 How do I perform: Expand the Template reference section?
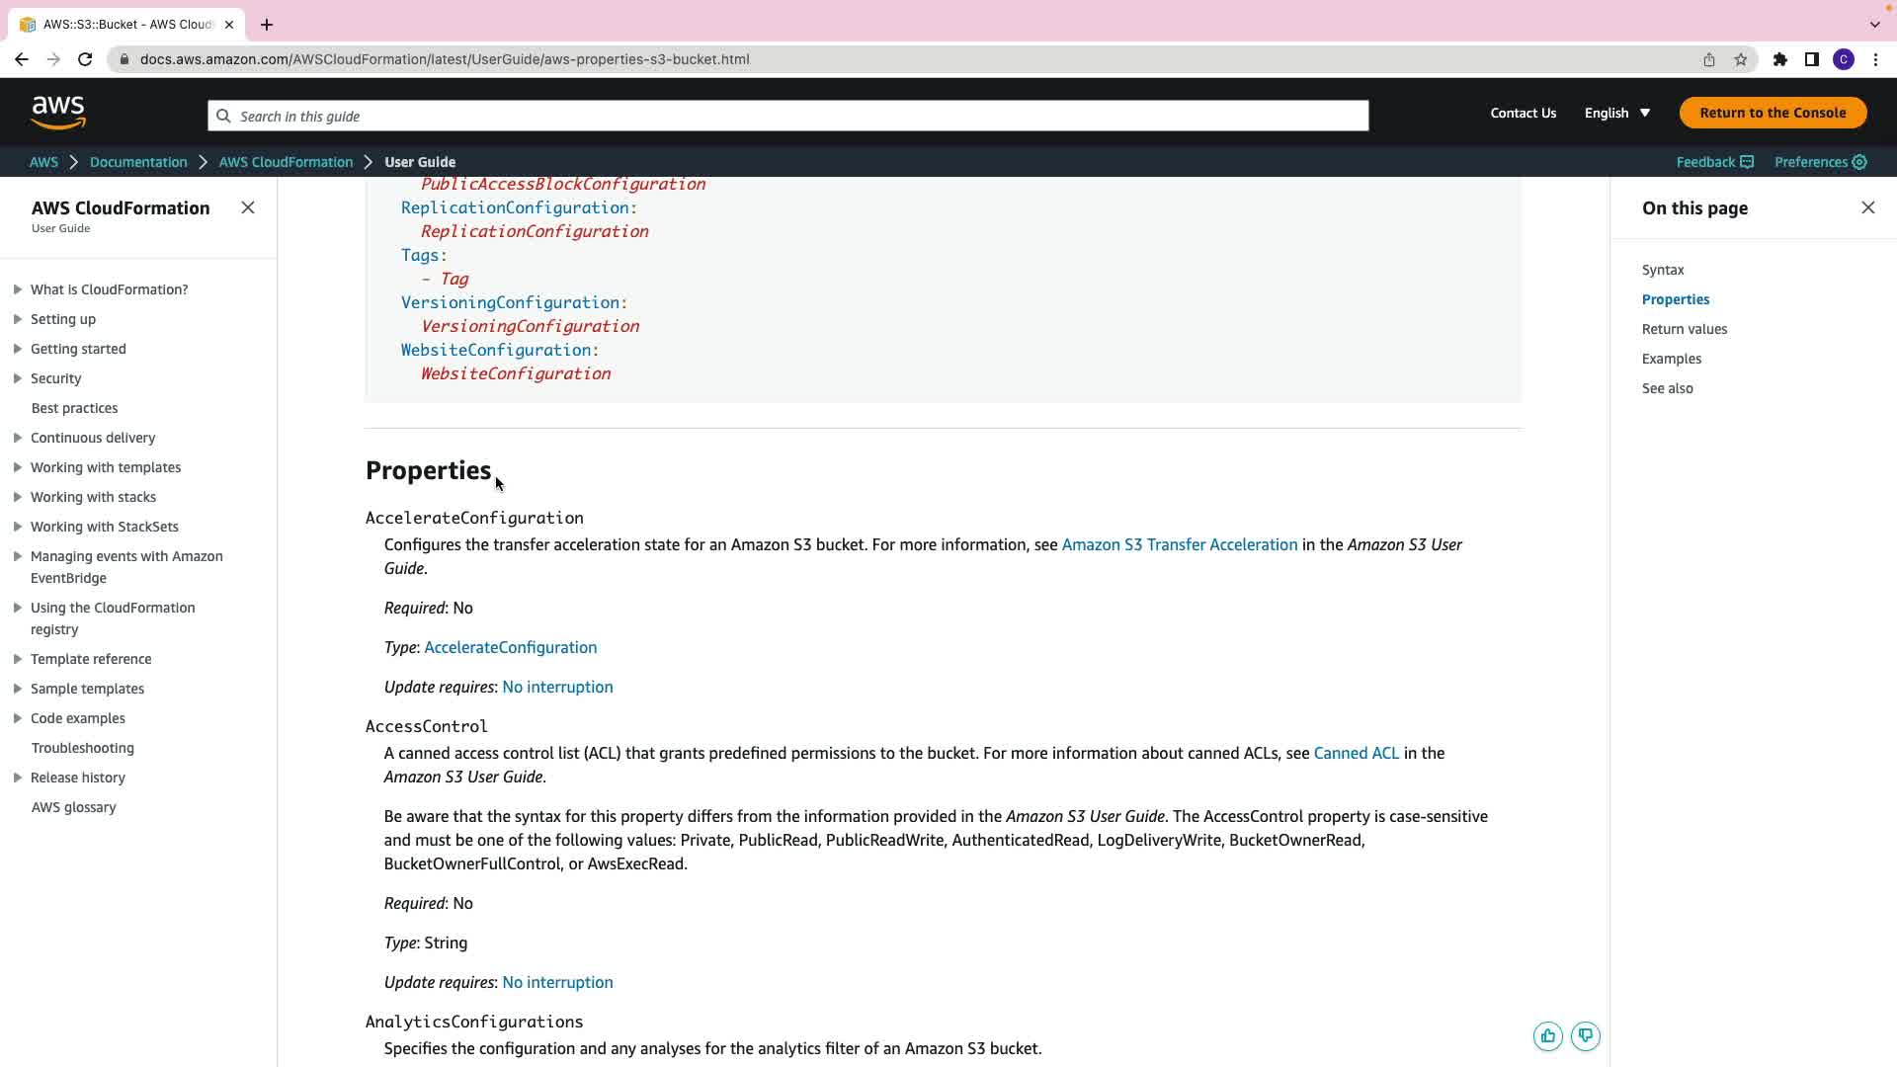click(18, 659)
